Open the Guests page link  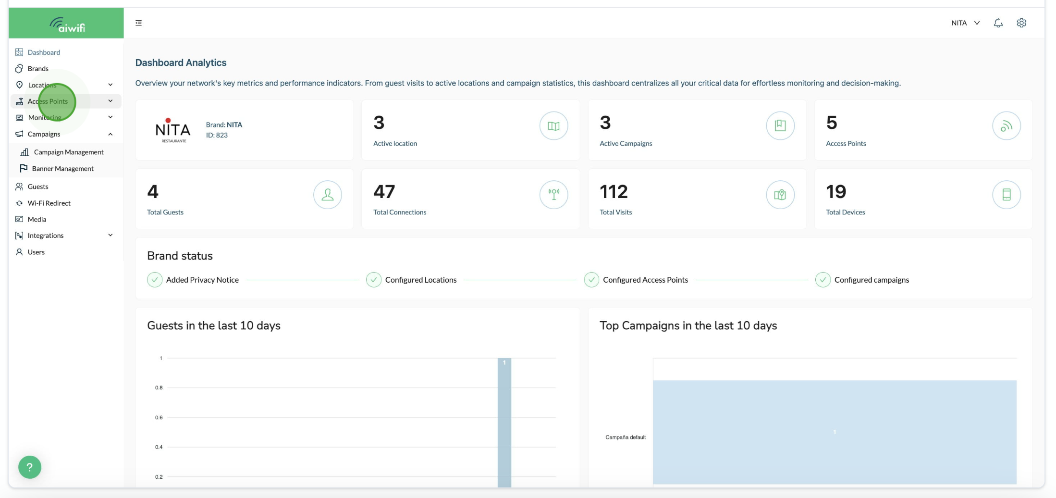coord(38,187)
